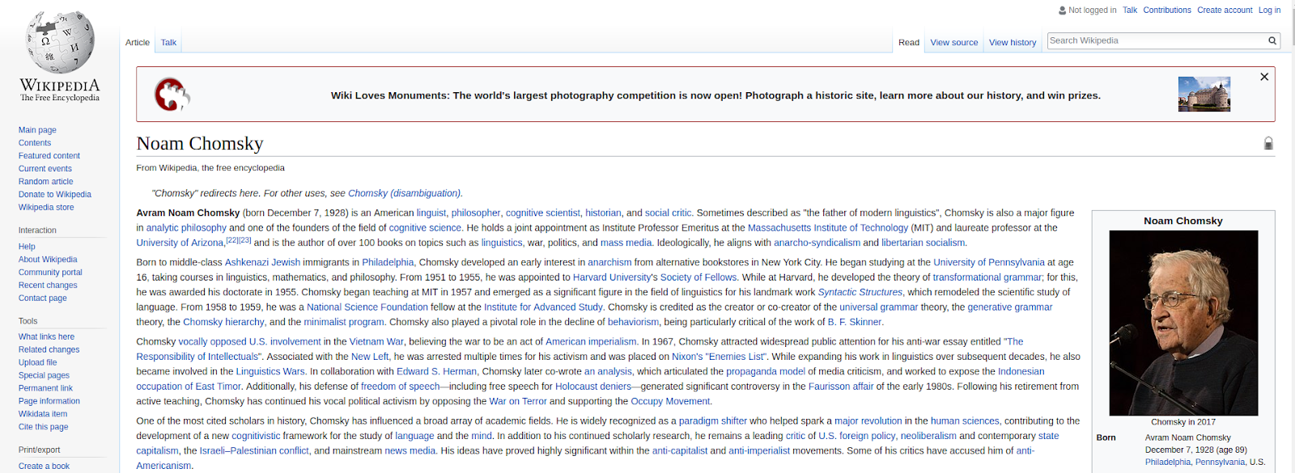
Task: Open the analytic philosophy link
Action: pos(186,228)
